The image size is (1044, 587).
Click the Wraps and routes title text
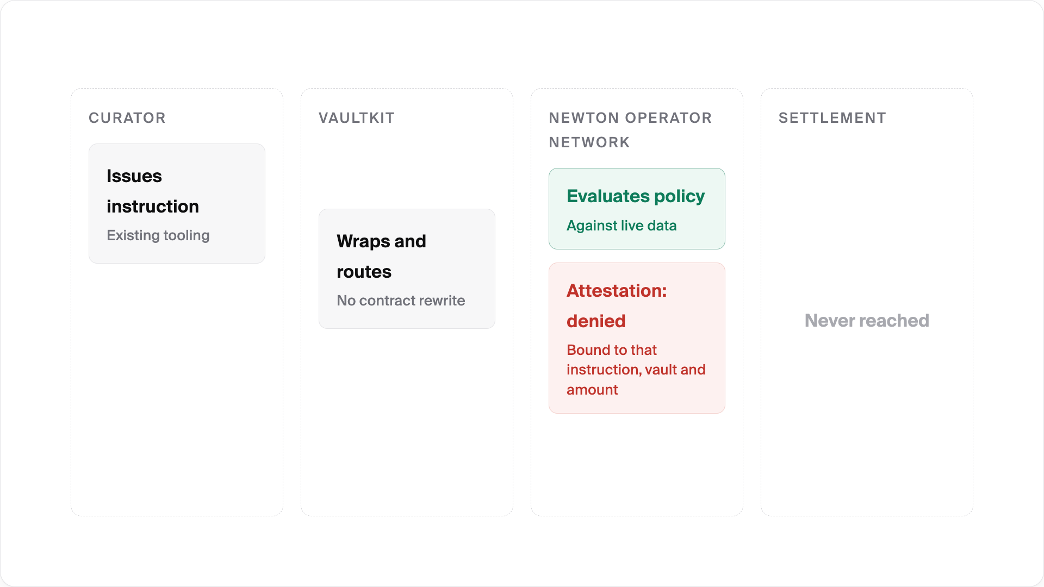coord(381,257)
